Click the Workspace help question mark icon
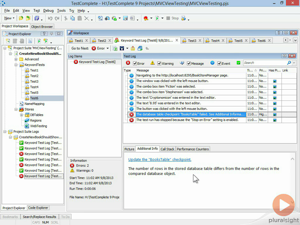 pos(279,33)
